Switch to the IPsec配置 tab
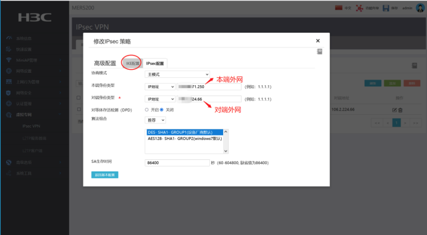This screenshot has width=427, height=235. pos(155,64)
